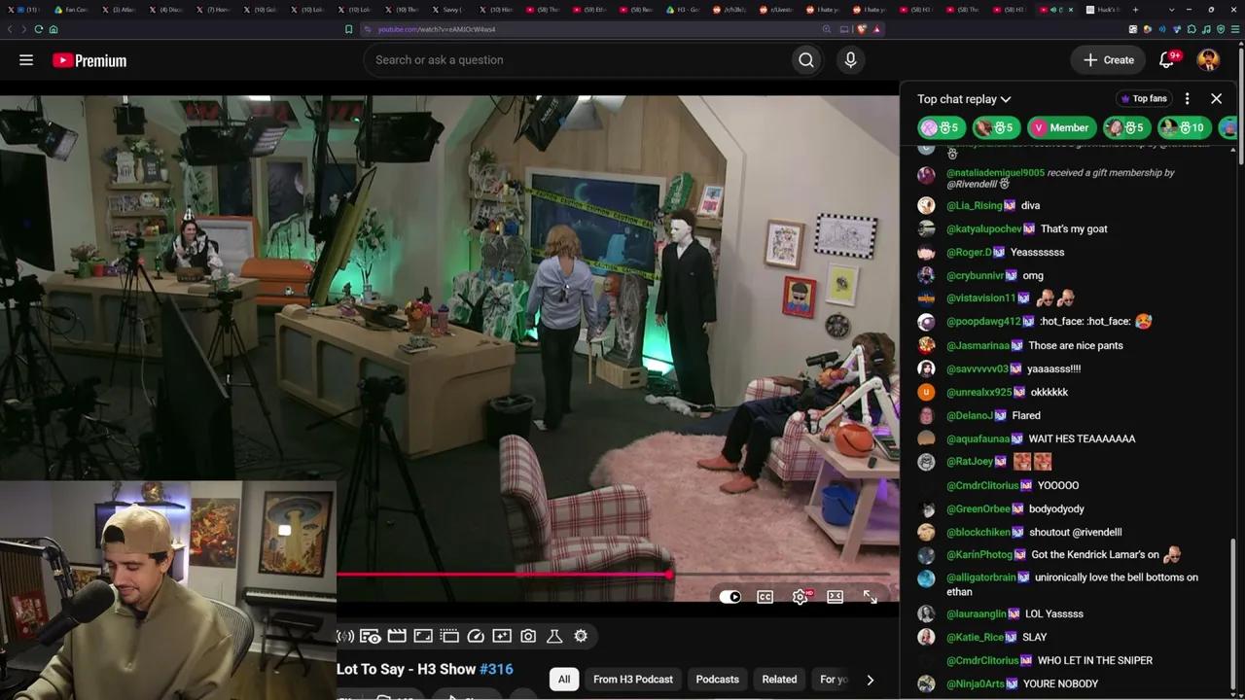This screenshot has width=1245, height=700.
Task: Open playback speed gauge icon
Action: point(476,636)
